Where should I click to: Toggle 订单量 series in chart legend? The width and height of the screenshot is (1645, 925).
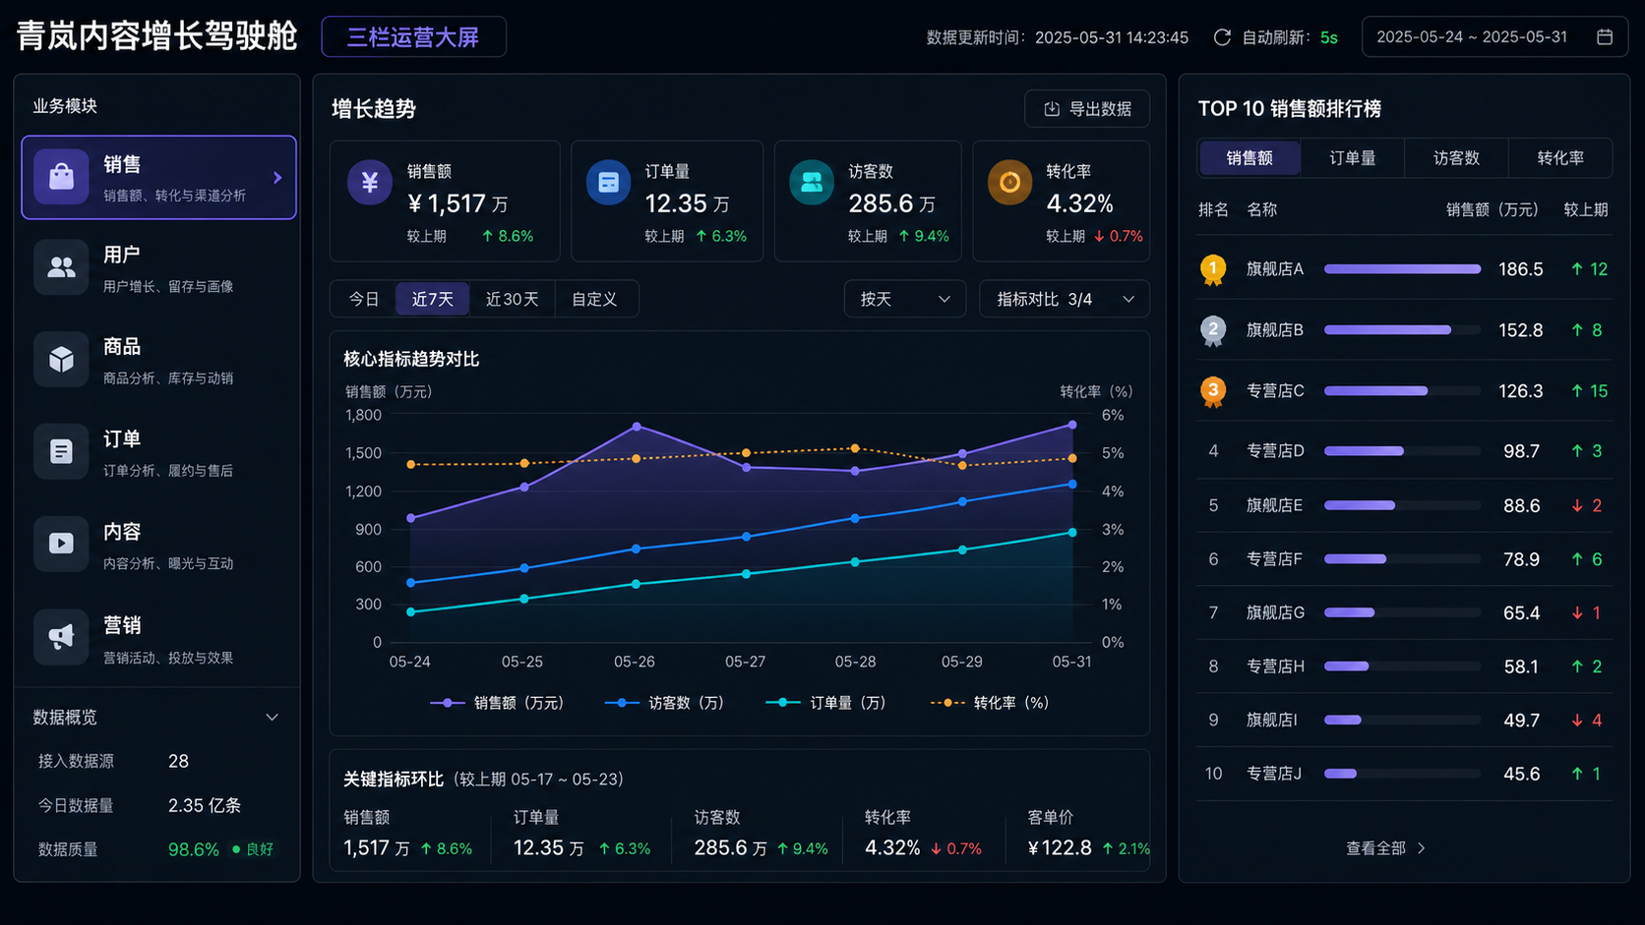(x=825, y=703)
